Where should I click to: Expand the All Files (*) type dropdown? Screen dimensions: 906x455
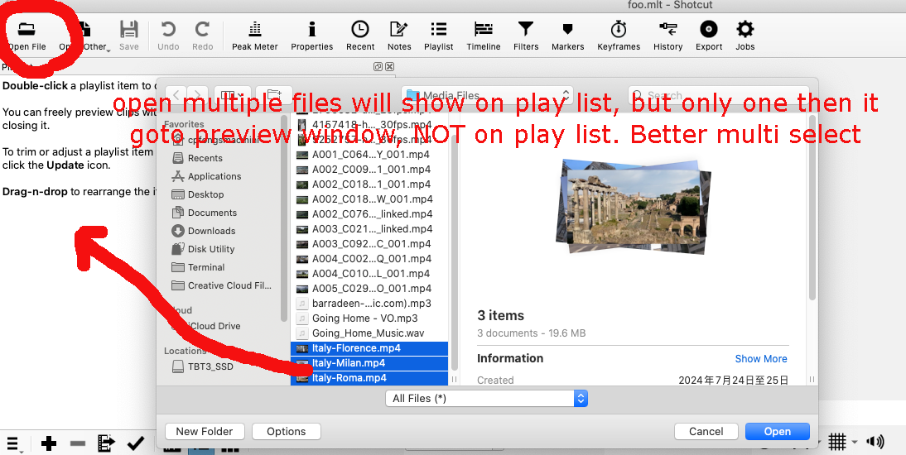(487, 399)
